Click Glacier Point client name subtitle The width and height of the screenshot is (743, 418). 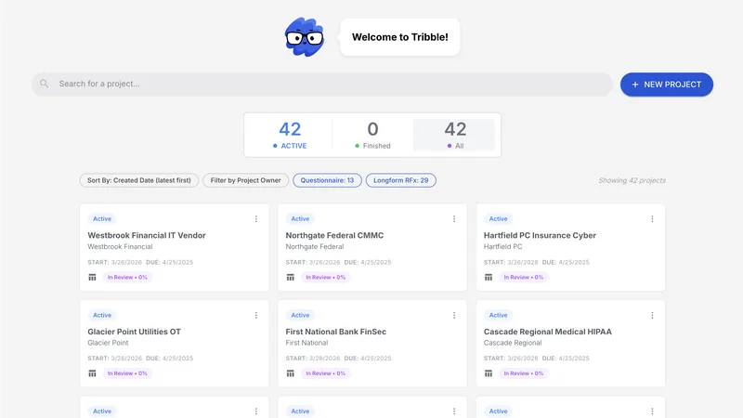click(108, 343)
